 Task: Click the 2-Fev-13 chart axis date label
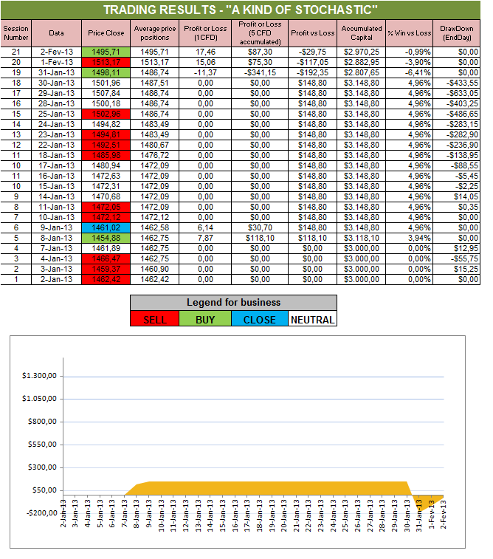point(443,515)
